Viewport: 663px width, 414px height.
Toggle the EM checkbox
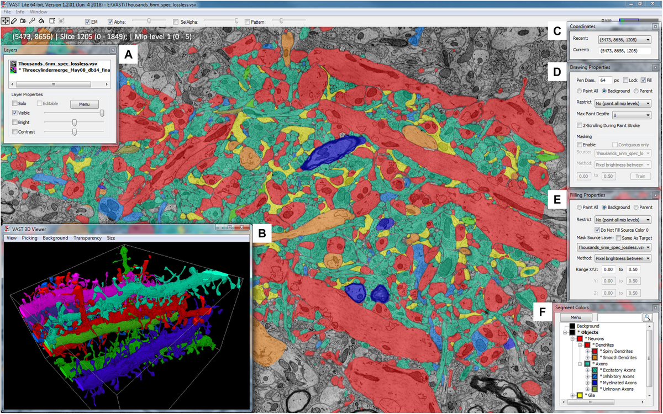click(87, 21)
